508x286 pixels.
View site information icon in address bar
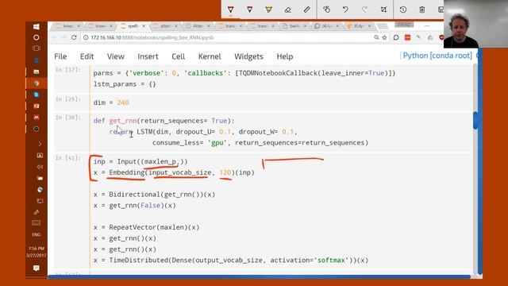point(86,37)
